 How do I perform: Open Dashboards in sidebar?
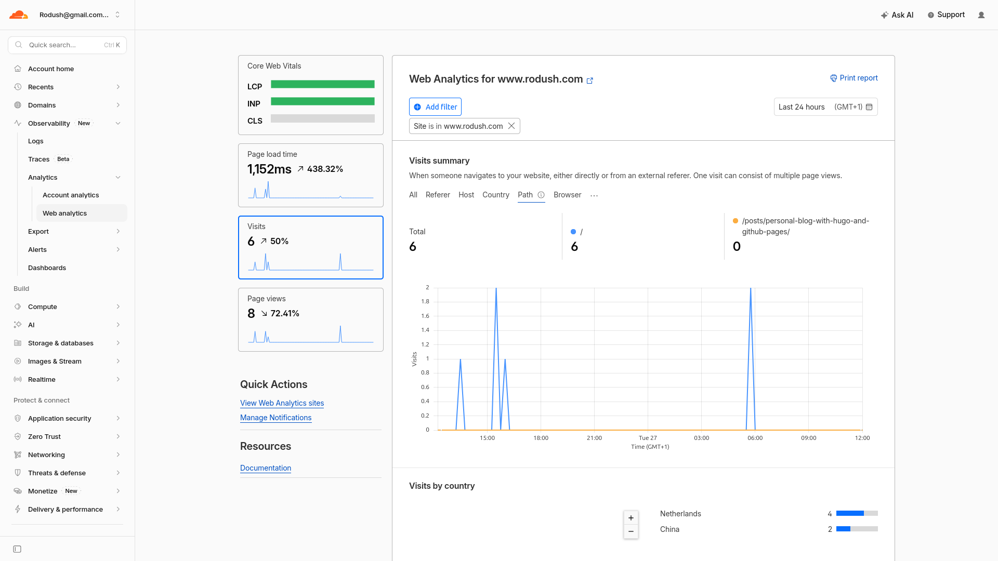pos(47,268)
